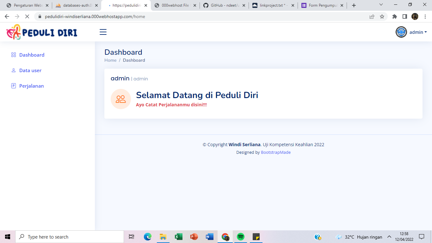The height and width of the screenshot is (243, 432).
Task: Open the Perjalanan sidebar item
Action: (x=31, y=86)
